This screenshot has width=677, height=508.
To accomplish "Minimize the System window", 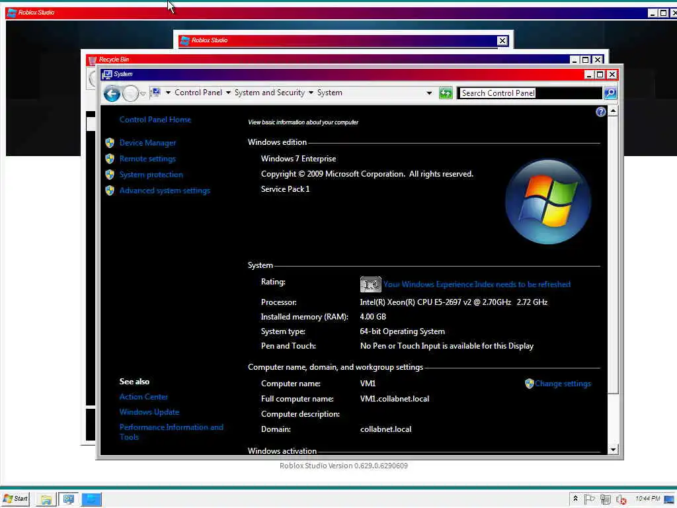I will click(588, 75).
